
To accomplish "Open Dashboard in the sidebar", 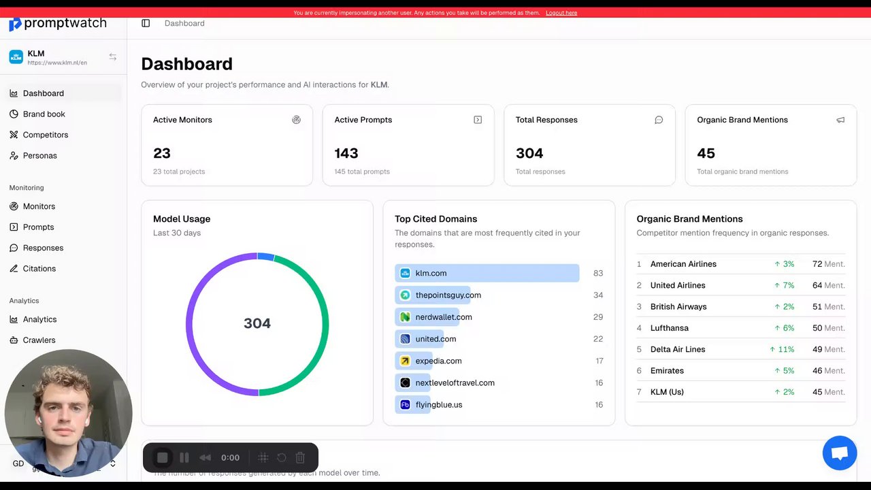I will point(63,93).
